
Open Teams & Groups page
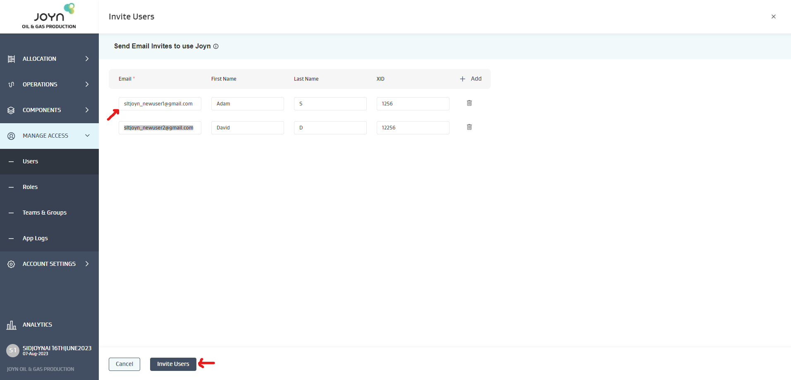tap(45, 213)
